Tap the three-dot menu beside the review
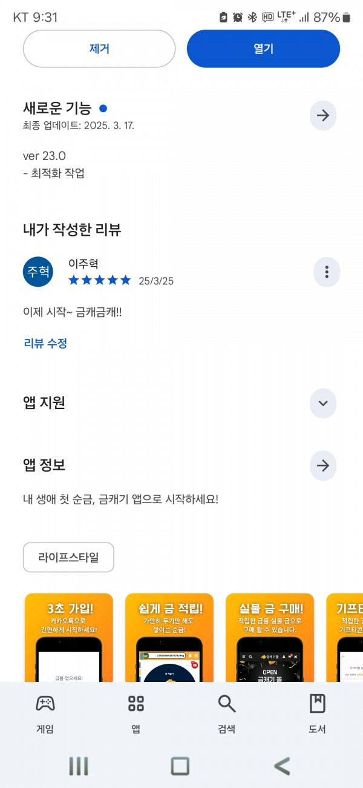The height and width of the screenshot is (788, 363). pos(327,272)
